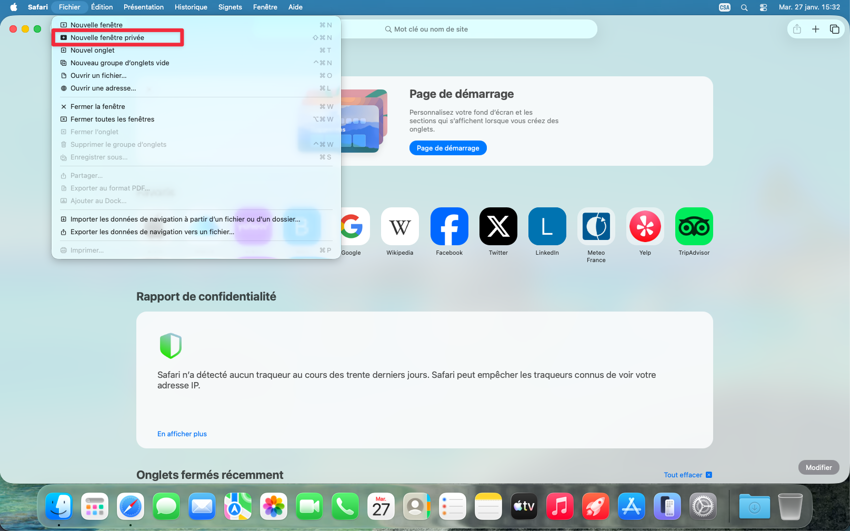Open Notes from the Dock
This screenshot has height=531, width=850.
pyautogui.click(x=488, y=506)
